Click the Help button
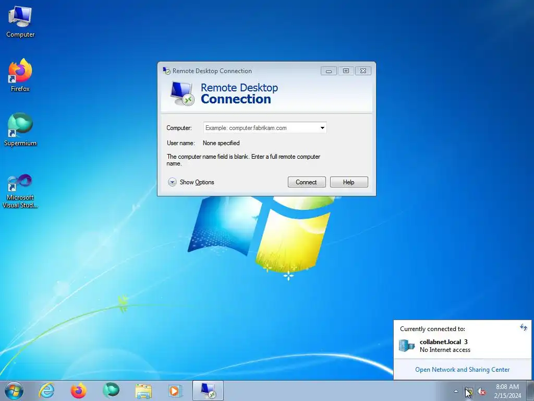The width and height of the screenshot is (534, 401). point(349,182)
